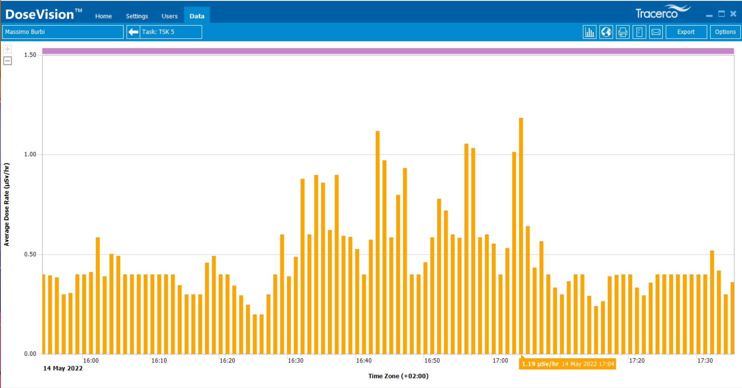Select the Data tab
This screenshot has height=388, width=742.
pos(197,16)
